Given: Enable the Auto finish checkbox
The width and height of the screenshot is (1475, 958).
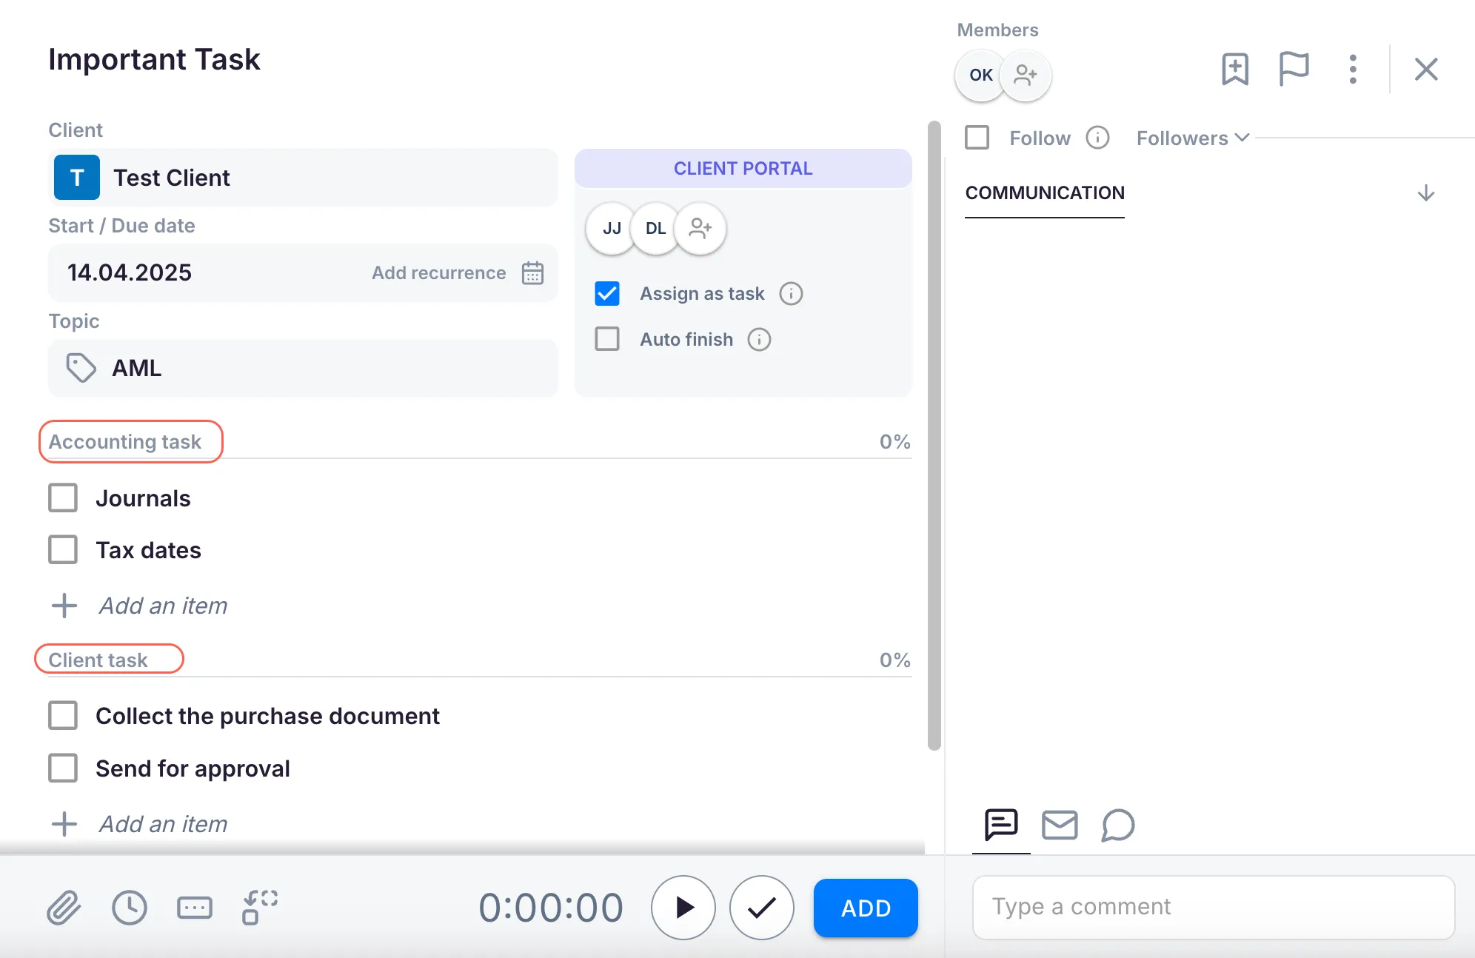Looking at the screenshot, I should pos(607,339).
